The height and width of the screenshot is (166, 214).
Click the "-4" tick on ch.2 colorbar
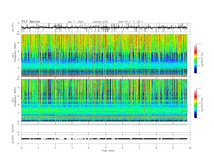point(199,96)
